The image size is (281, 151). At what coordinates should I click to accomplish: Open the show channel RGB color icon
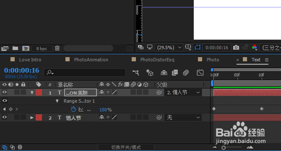click(x=255, y=48)
